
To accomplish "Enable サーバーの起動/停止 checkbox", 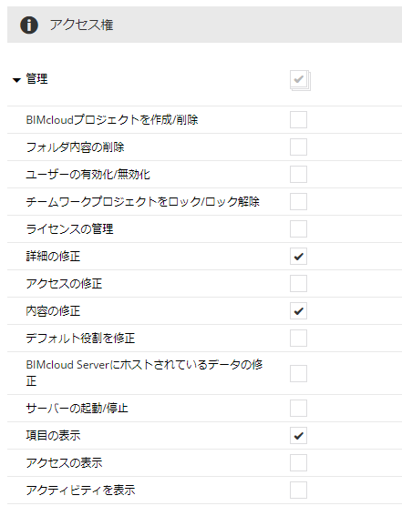I will [x=298, y=408].
